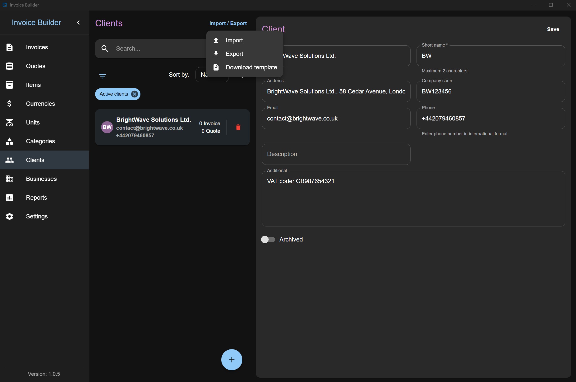Click the BW avatar circle
Screen dimensions: 576x382
tap(107, 127)
